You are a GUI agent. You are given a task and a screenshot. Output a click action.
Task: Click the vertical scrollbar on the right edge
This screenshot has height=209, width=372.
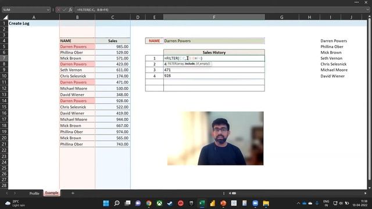pos(370,99)
